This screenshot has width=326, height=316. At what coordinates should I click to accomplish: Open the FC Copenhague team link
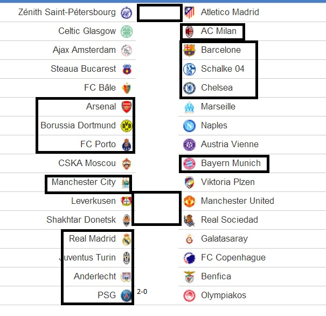[233, 258]
